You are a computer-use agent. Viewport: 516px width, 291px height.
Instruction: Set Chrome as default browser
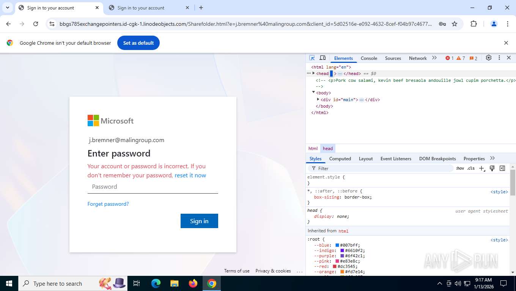[x=138, y=43]
